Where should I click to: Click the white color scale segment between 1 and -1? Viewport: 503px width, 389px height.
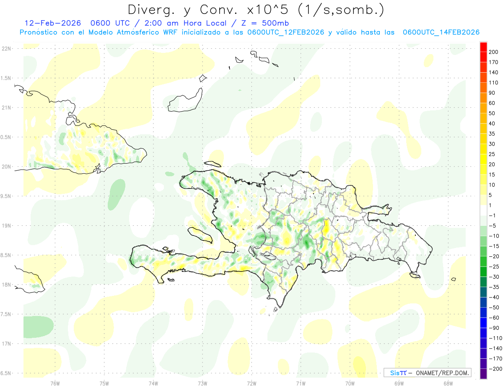pyautogui.click(x=483, y=210)
